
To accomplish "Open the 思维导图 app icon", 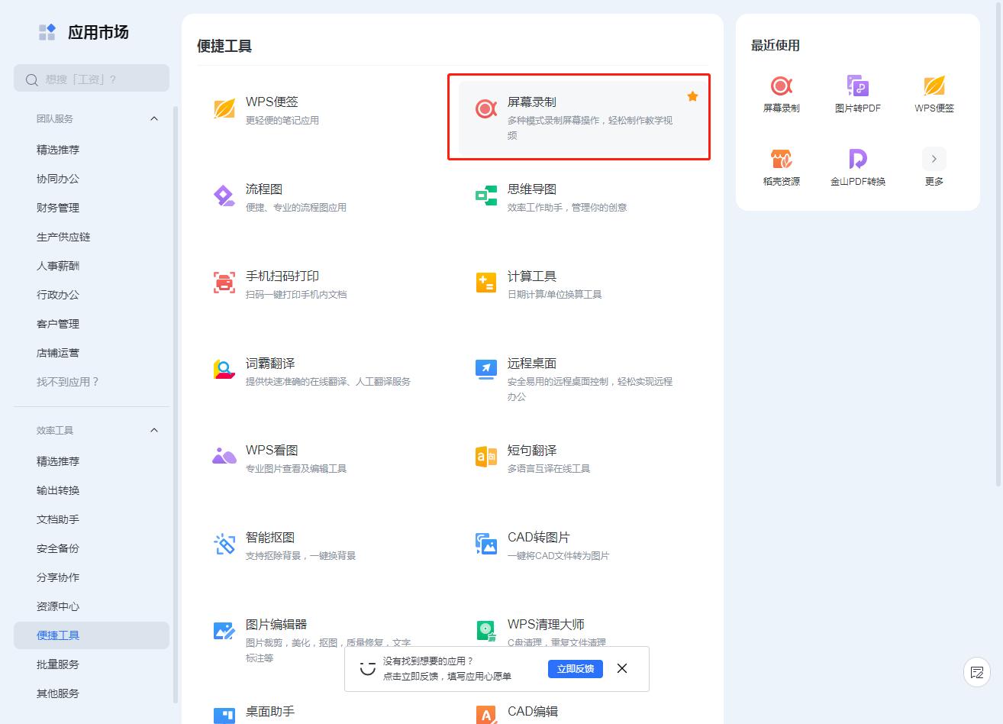I will pos(486,196).
